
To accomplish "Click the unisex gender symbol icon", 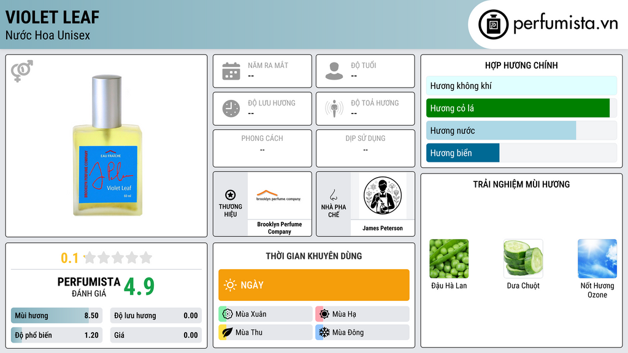I will coord(22,71).
